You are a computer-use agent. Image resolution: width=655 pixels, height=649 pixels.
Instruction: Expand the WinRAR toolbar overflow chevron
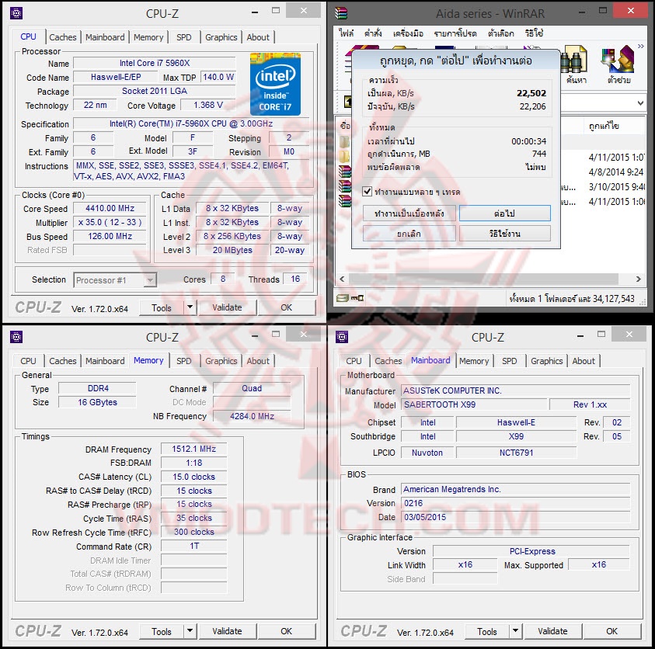(x=640, y=47)
